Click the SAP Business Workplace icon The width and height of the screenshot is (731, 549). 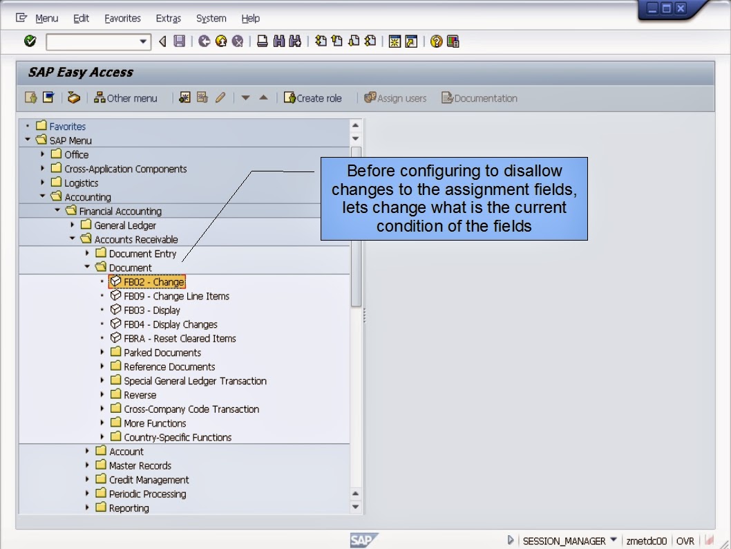[74, 97]
